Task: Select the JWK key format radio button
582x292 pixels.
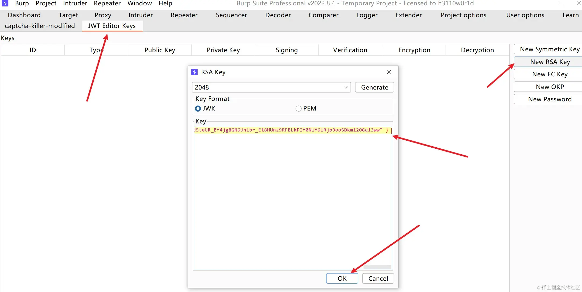Action: (198, 108)
